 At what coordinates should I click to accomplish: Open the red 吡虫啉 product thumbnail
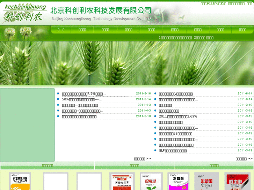click(237, 181)
